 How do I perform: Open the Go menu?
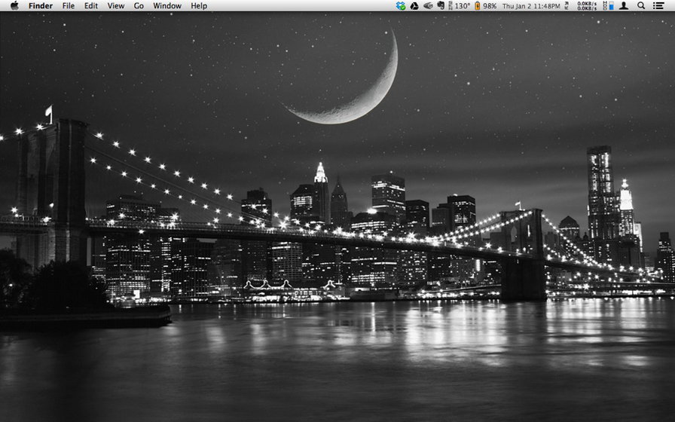point(139,5)
